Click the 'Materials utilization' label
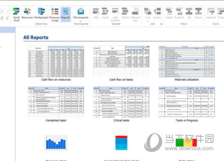This screenshot has height=161, width=224. point(187,80)
